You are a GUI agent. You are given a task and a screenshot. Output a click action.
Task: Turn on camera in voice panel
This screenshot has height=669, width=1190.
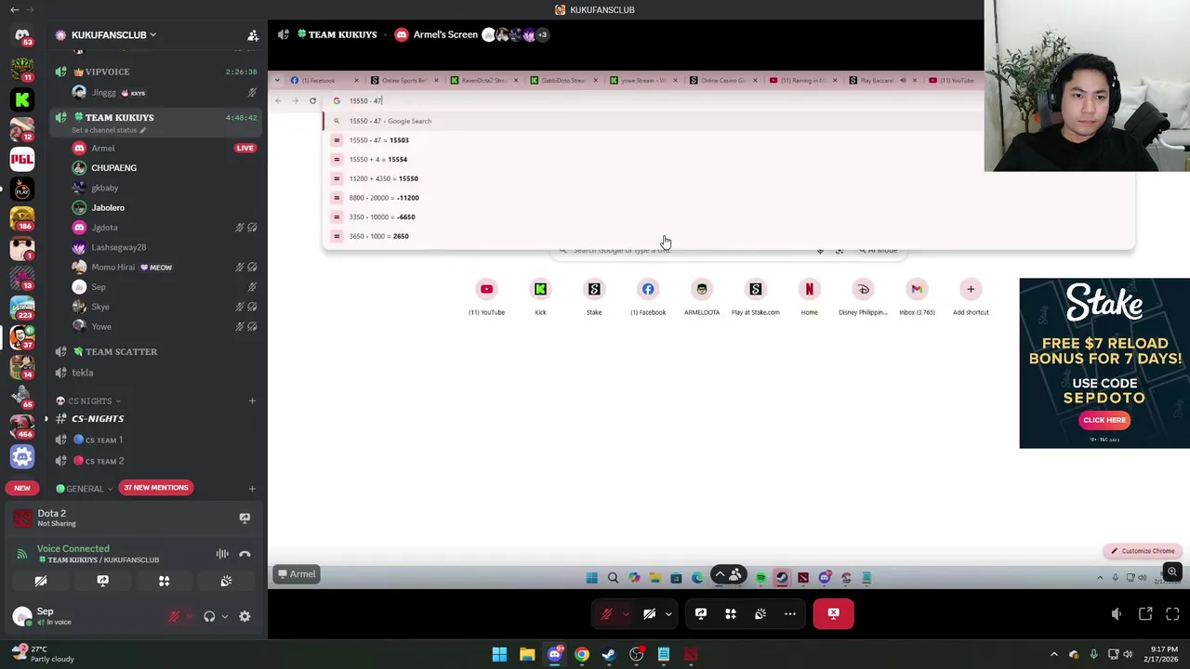(x=41, y=582)
